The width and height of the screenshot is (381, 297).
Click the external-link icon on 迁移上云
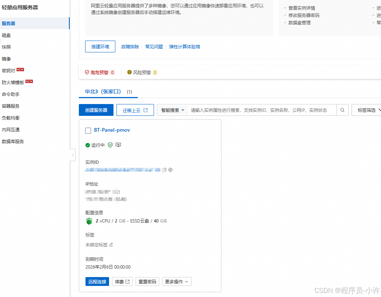pyautogui.click(x=146, y=110)
